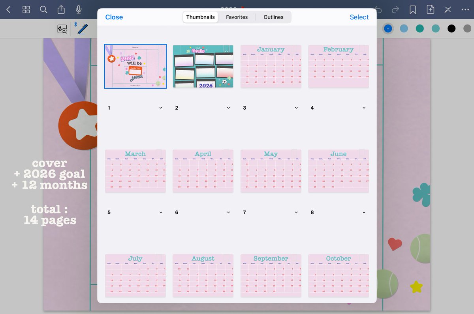The image size is (474, 314).
Task: Open the August calendar thumbnail
Action: click(203, 275)
